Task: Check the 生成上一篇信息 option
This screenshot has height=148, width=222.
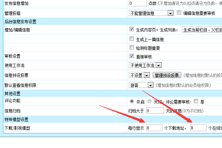Action: pos(132,39)
